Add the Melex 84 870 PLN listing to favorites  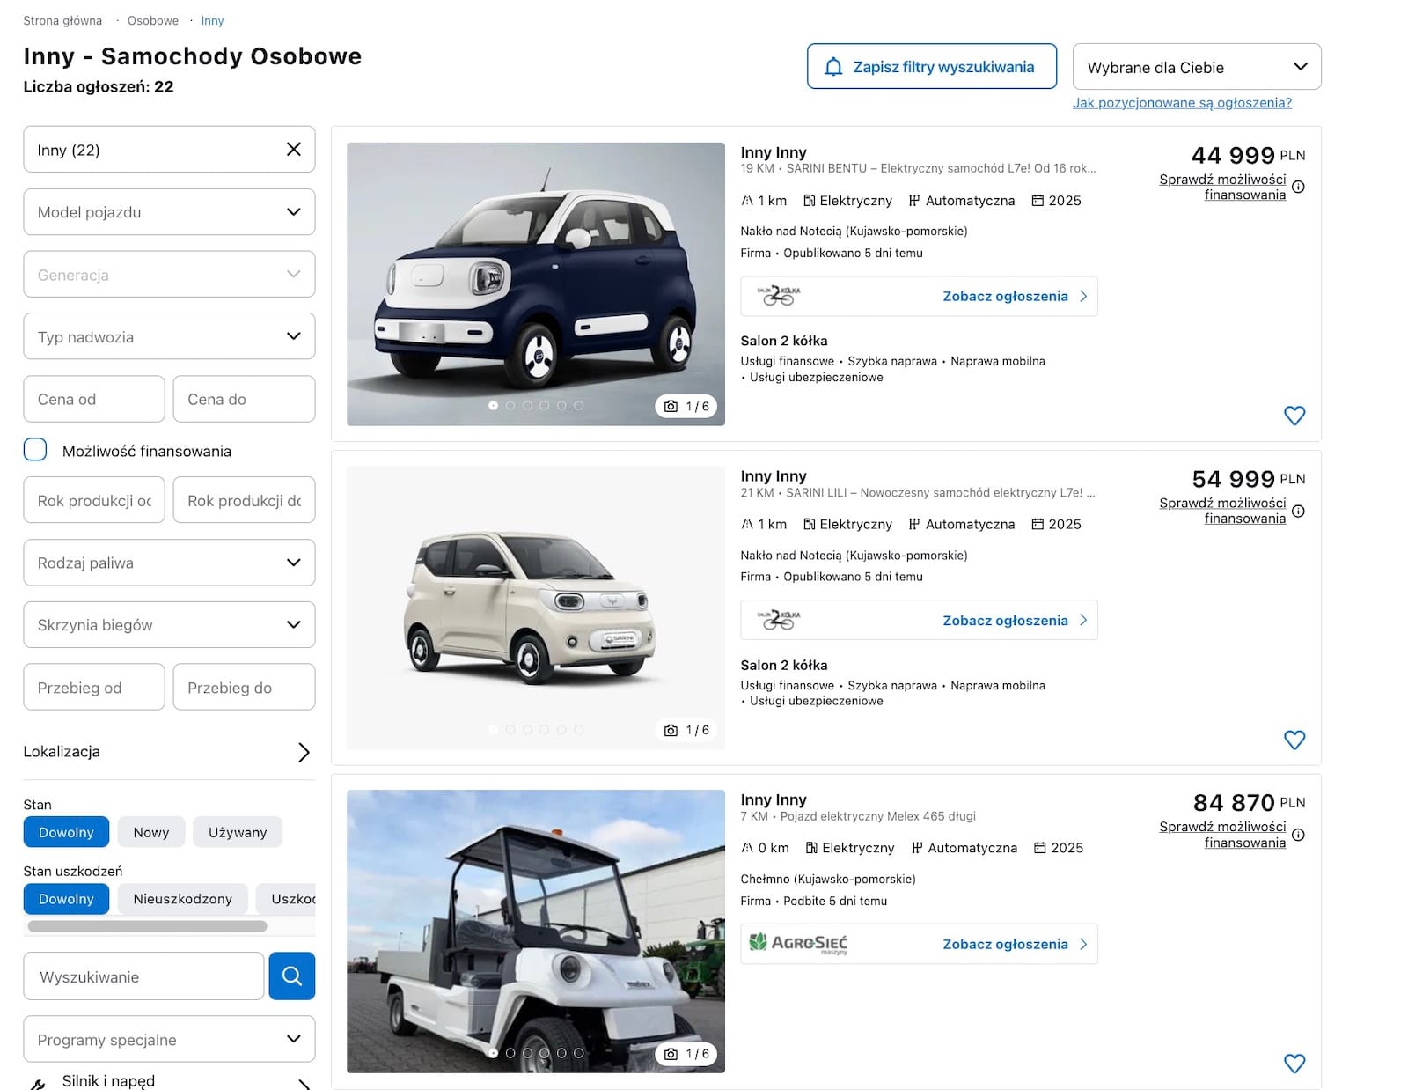tap(1294, 1063)
